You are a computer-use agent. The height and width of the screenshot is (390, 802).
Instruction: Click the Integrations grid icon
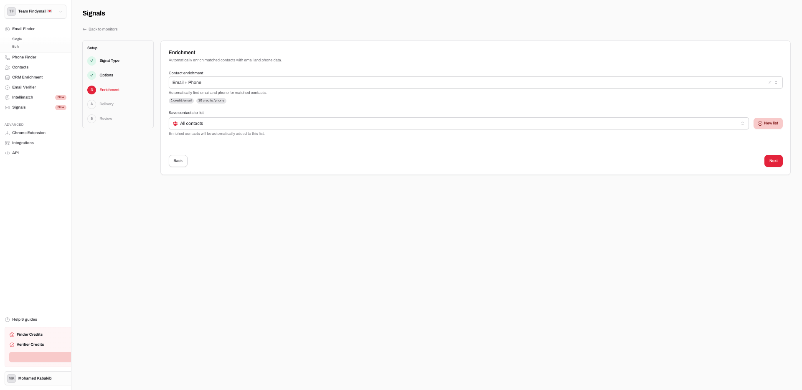coord(7,143)
